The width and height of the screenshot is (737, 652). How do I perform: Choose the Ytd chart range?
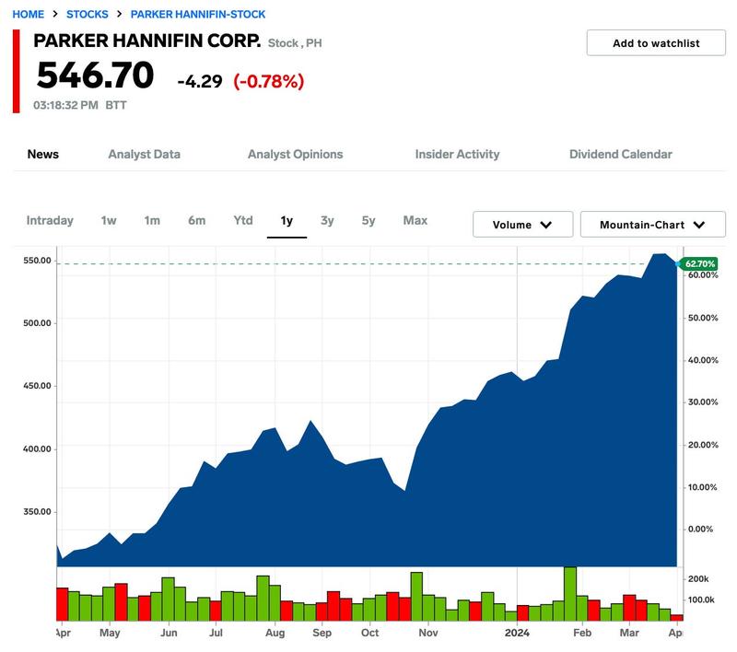(243, 220)
